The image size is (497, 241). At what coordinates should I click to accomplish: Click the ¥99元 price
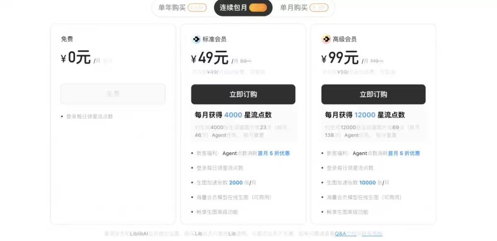pyautogui.click(x=340, y=59)
